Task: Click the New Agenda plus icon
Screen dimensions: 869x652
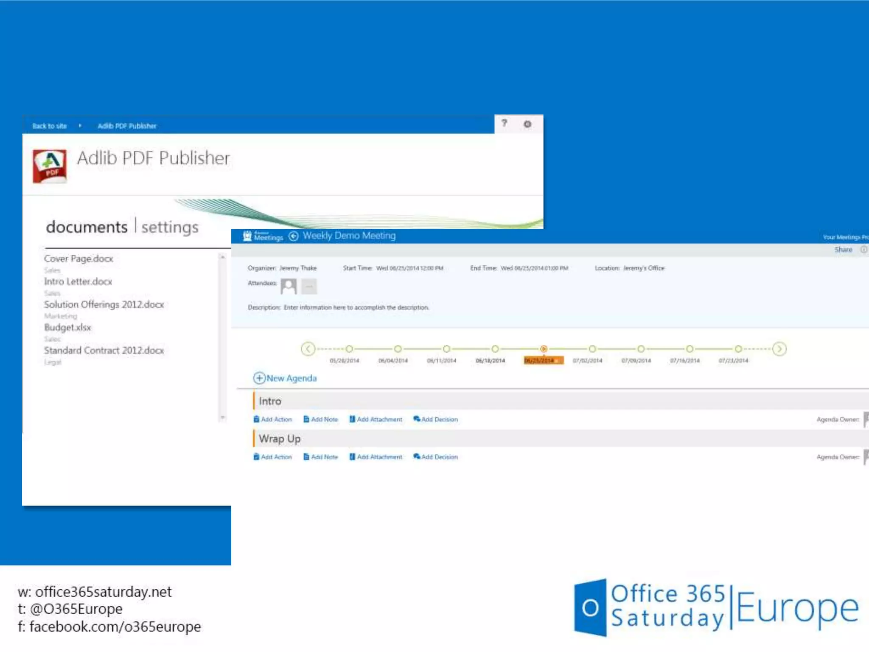Action: coord(259,378)
